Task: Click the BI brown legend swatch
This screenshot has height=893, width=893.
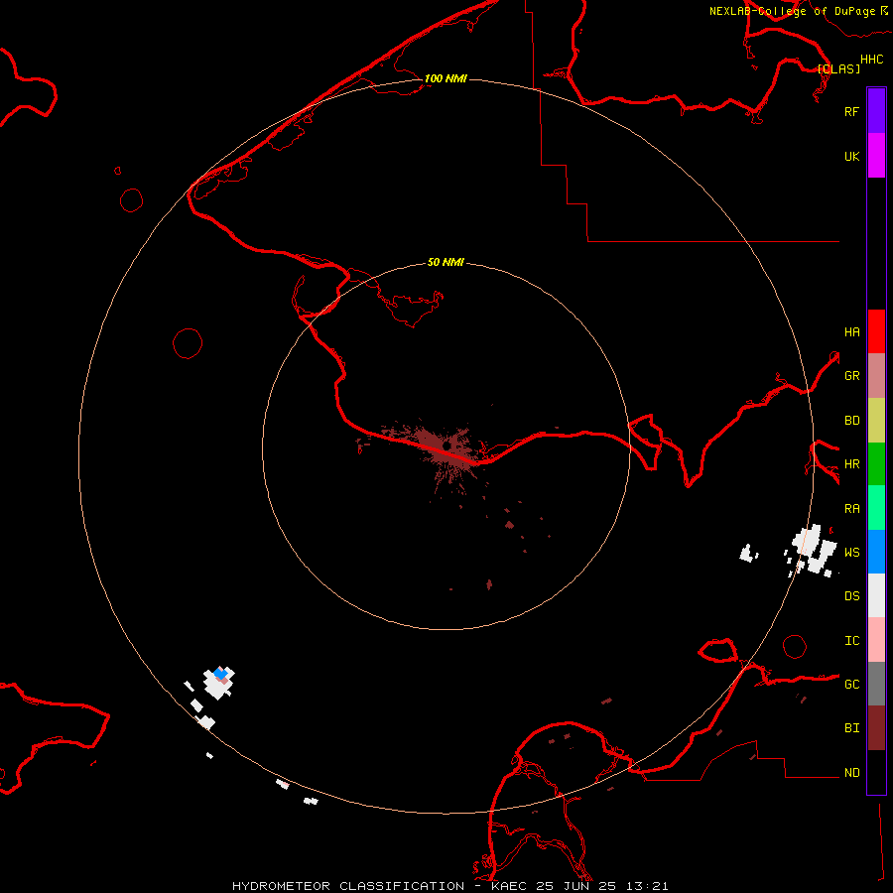Action: pos(876,728)
